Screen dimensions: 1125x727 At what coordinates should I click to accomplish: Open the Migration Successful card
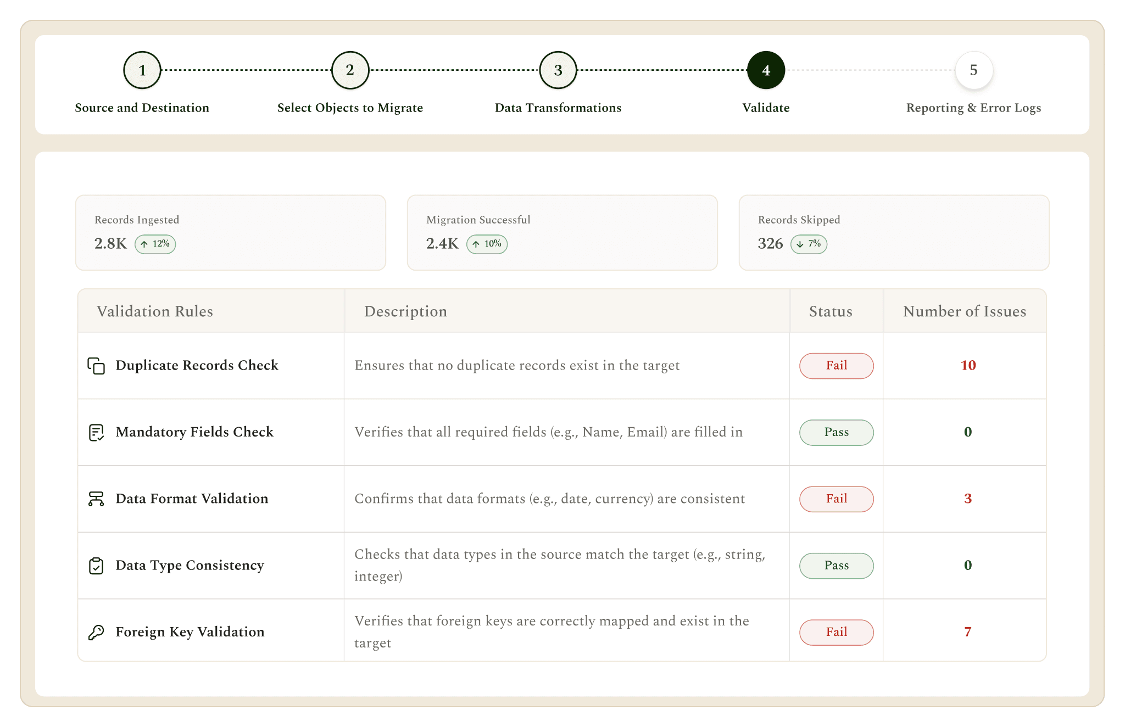562,233
